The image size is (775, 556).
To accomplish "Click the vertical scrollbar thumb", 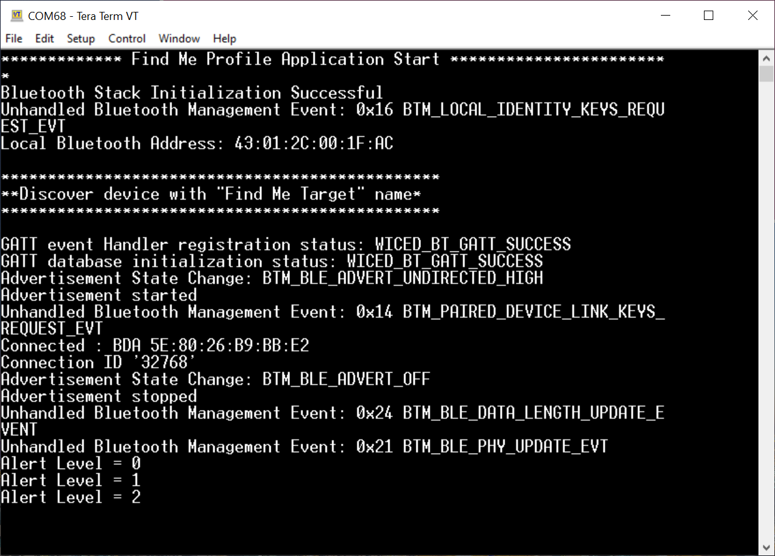I will point(767,74).
